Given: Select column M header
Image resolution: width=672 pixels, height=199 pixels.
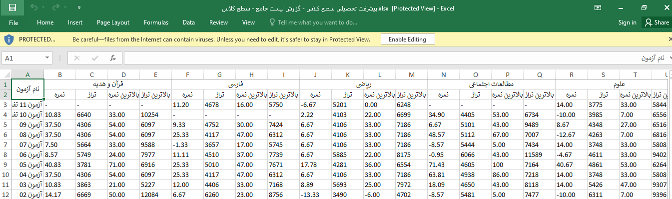Looking at the screenshot, I should 411,74.
